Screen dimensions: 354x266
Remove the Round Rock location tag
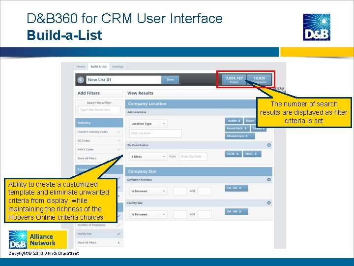coord(245,128)
